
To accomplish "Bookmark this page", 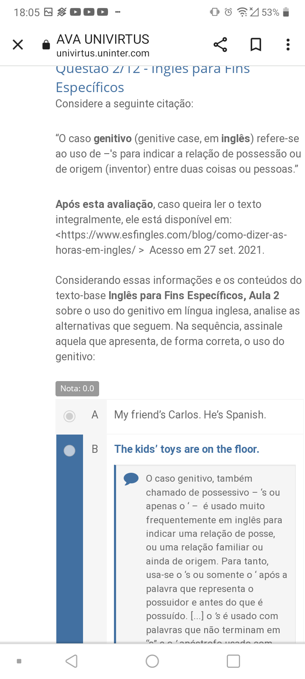I will coord(256,45).
